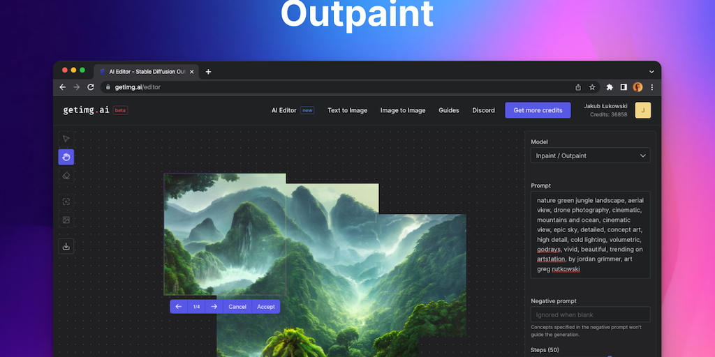715x357 pixels.
Task: Open the browser extensions puzzle icon
Action: click(x=610, y=87)
